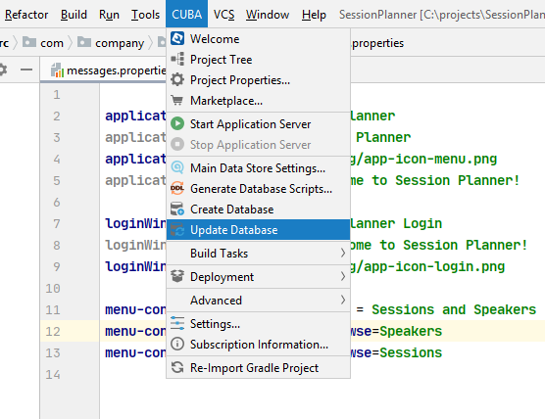Open Marketplace shopping cart entry
Screen dimensions: 545x419
[258, 101]
